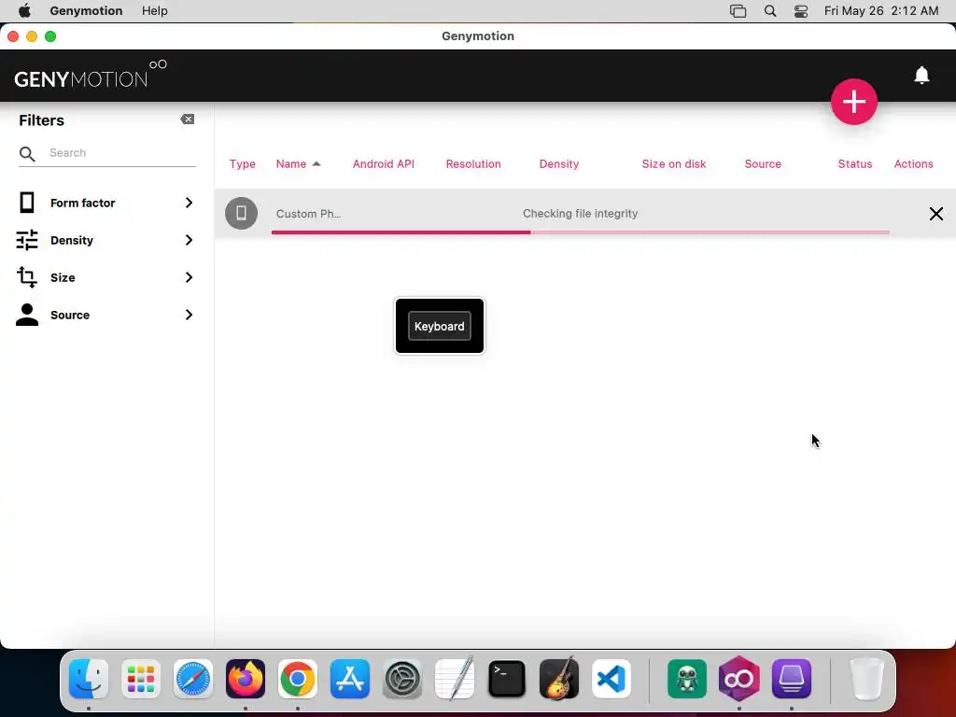The width and height of the screenshot is (956, 717).
Task: Open the purple disk app in dock
Action: tap(792, 679)
